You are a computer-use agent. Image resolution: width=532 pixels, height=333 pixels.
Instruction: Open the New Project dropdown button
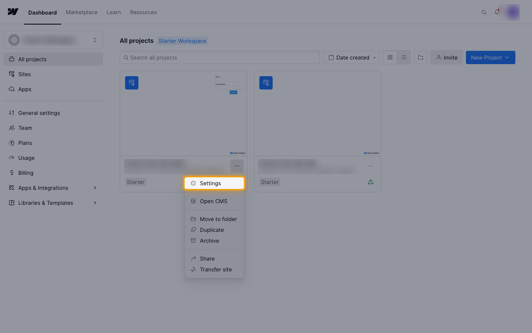tap(490, 57)
